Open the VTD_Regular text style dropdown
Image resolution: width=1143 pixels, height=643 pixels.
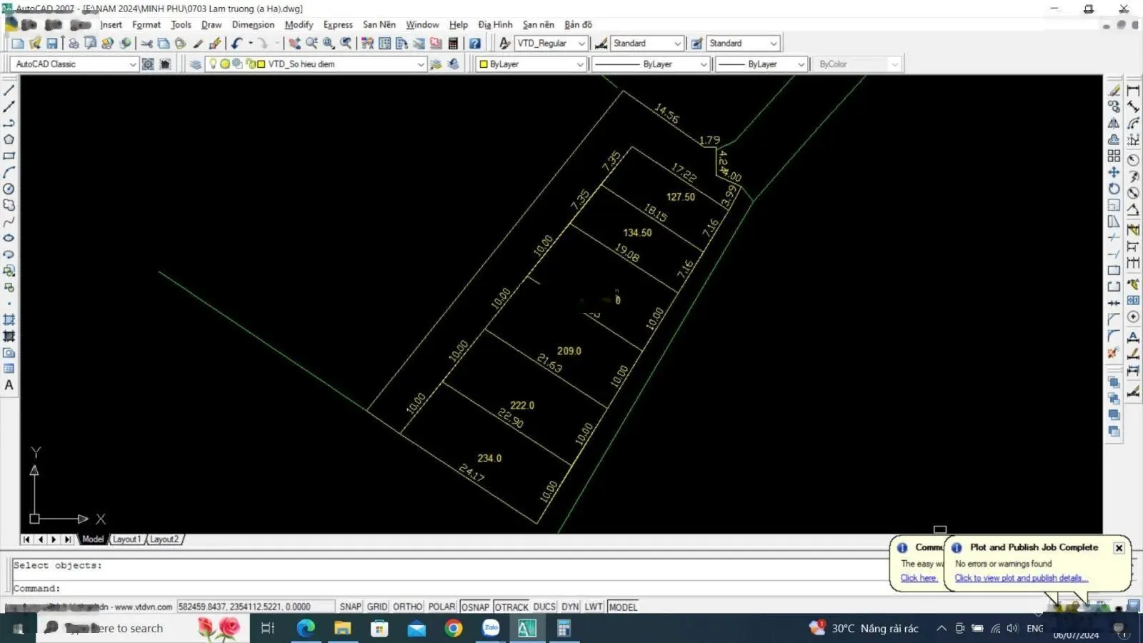(x=581, y=44)
